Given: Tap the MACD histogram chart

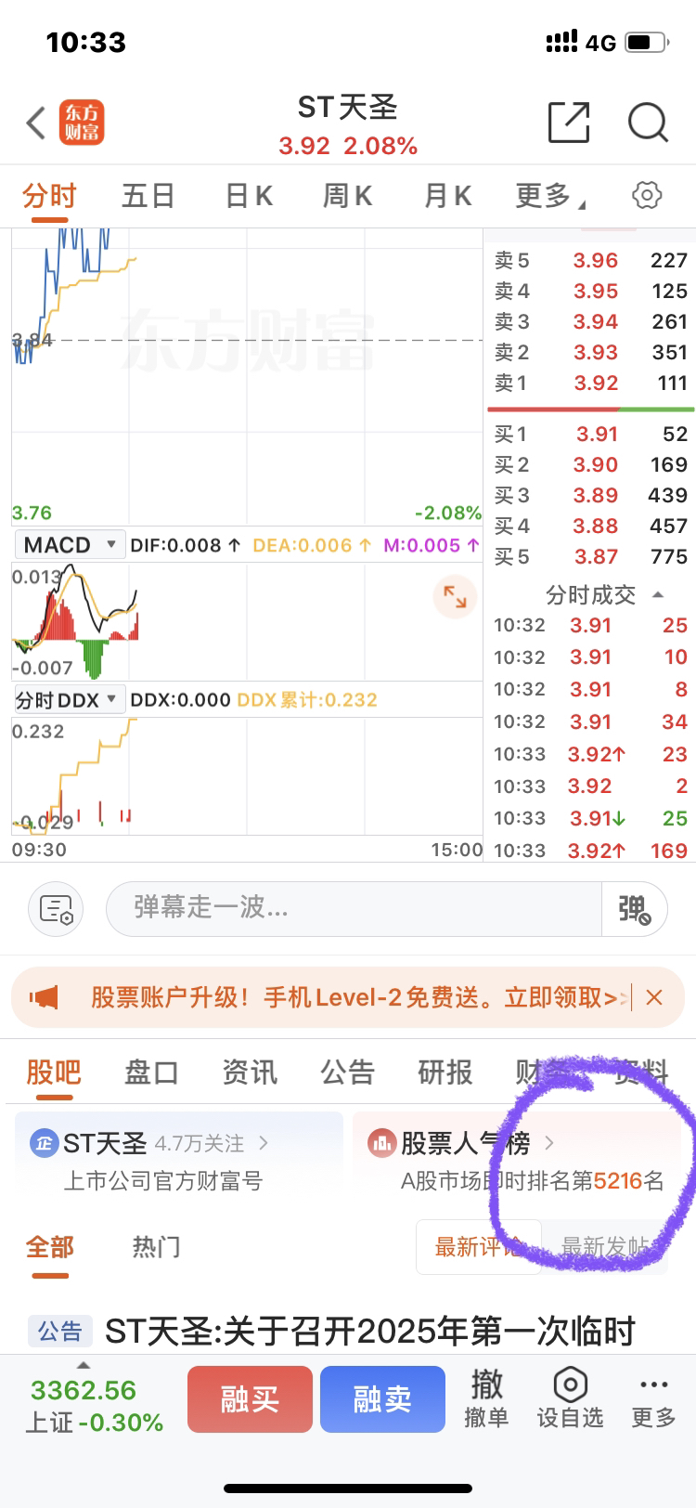Looking at the screenshot, I should pos(247,623).
